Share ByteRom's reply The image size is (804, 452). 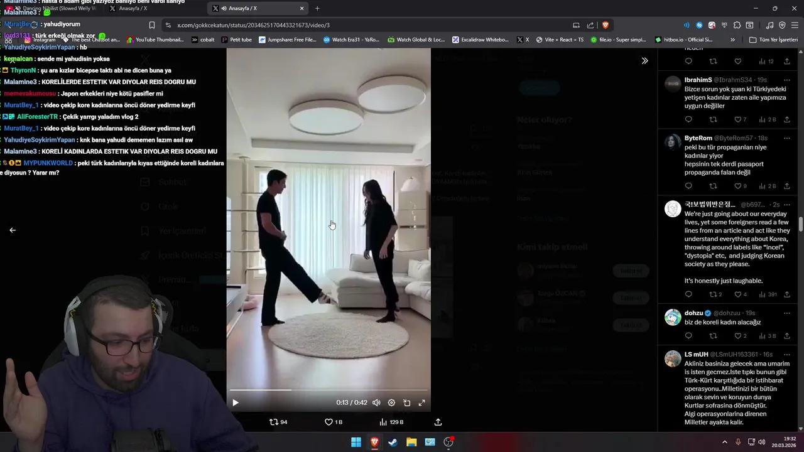pyautogui.click(x=786, y=186)
